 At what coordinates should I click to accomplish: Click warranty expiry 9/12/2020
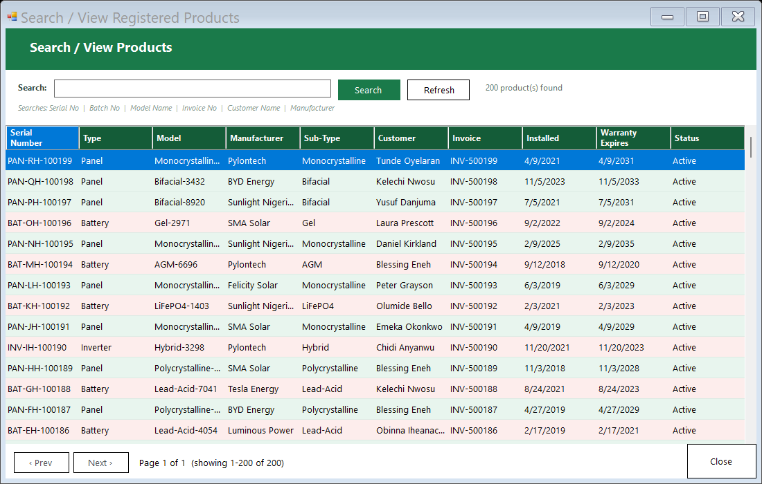coord(619,264)
